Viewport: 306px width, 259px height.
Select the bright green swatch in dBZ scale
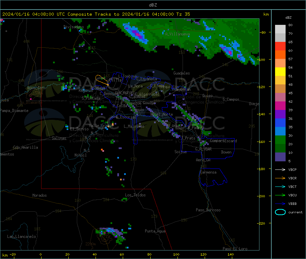click(280, 140)
